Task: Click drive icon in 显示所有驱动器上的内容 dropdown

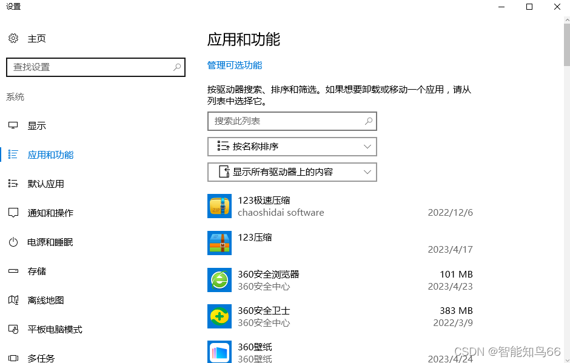Action: [224, 172]
